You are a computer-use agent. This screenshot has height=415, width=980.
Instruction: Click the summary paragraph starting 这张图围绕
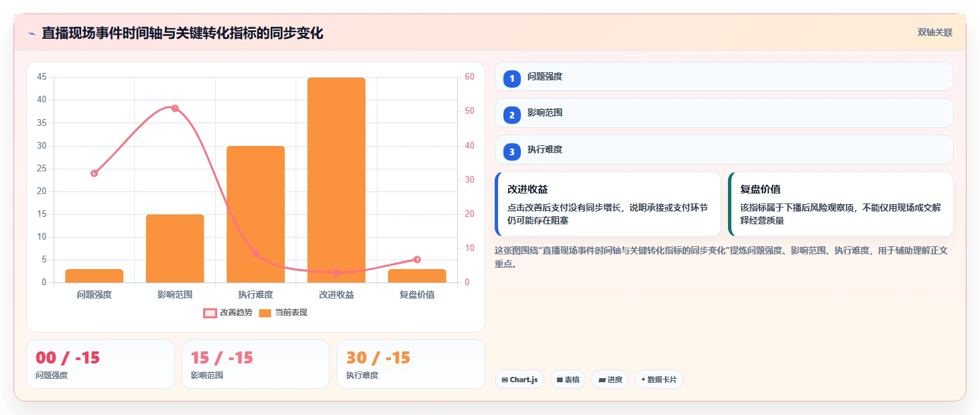721,257
